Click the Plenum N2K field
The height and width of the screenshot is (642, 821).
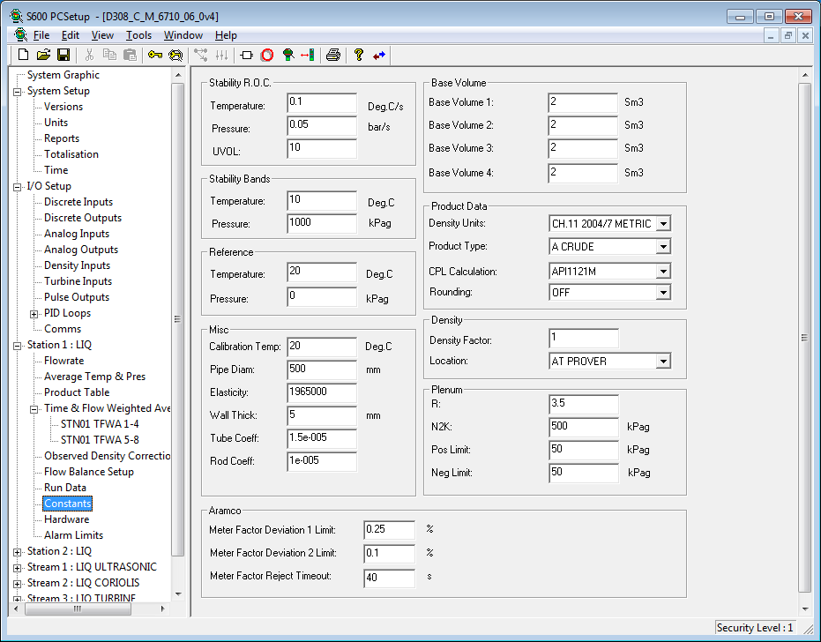click(x=583, y=427)
